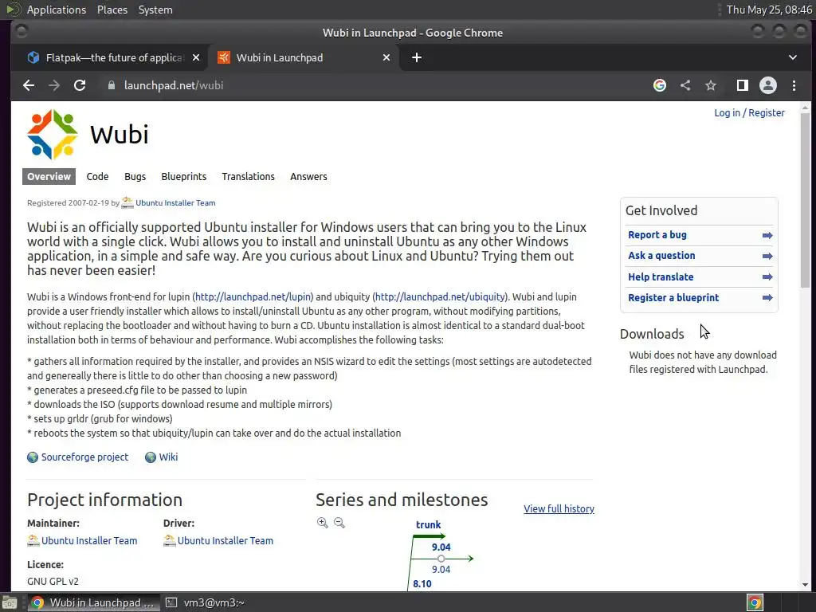This screenshot has width=816, height=612.
Task: Bookmark this page with the star icon
Action: coord(711,85)
